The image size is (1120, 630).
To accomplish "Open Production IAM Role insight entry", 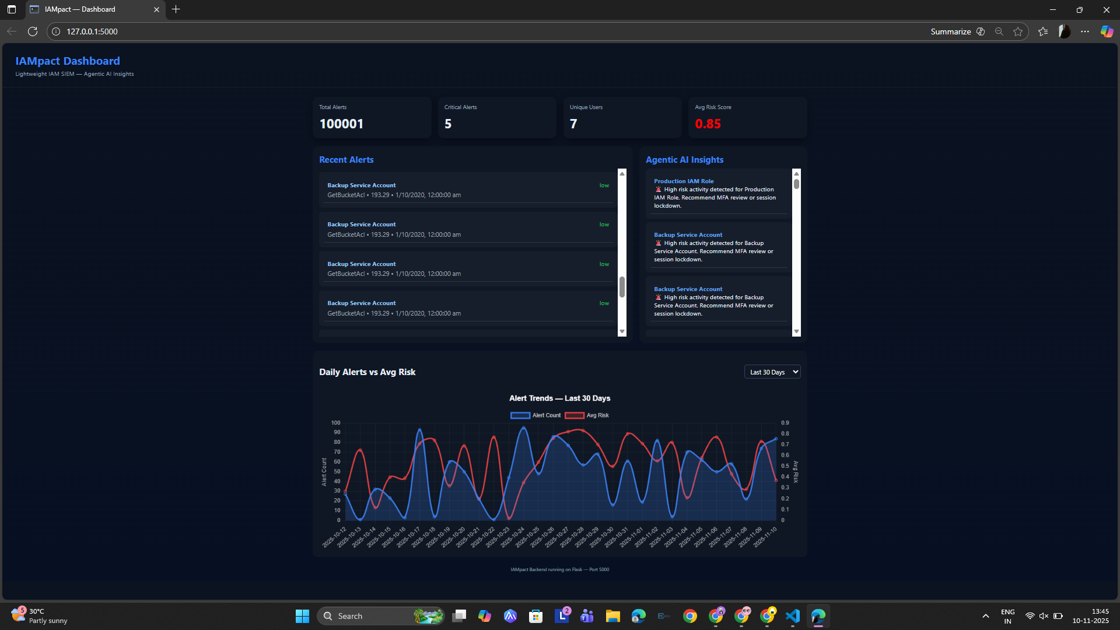I will tap(684, 181).
